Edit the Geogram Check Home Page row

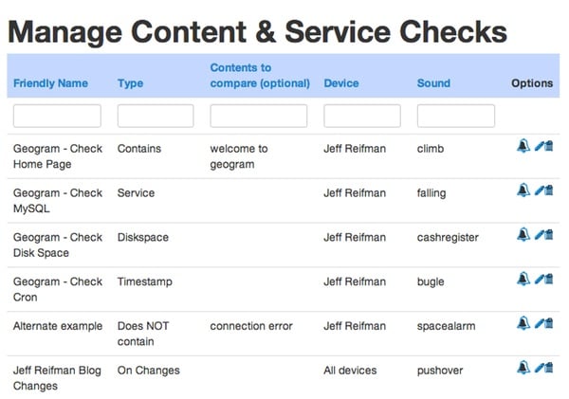(538, 146)
